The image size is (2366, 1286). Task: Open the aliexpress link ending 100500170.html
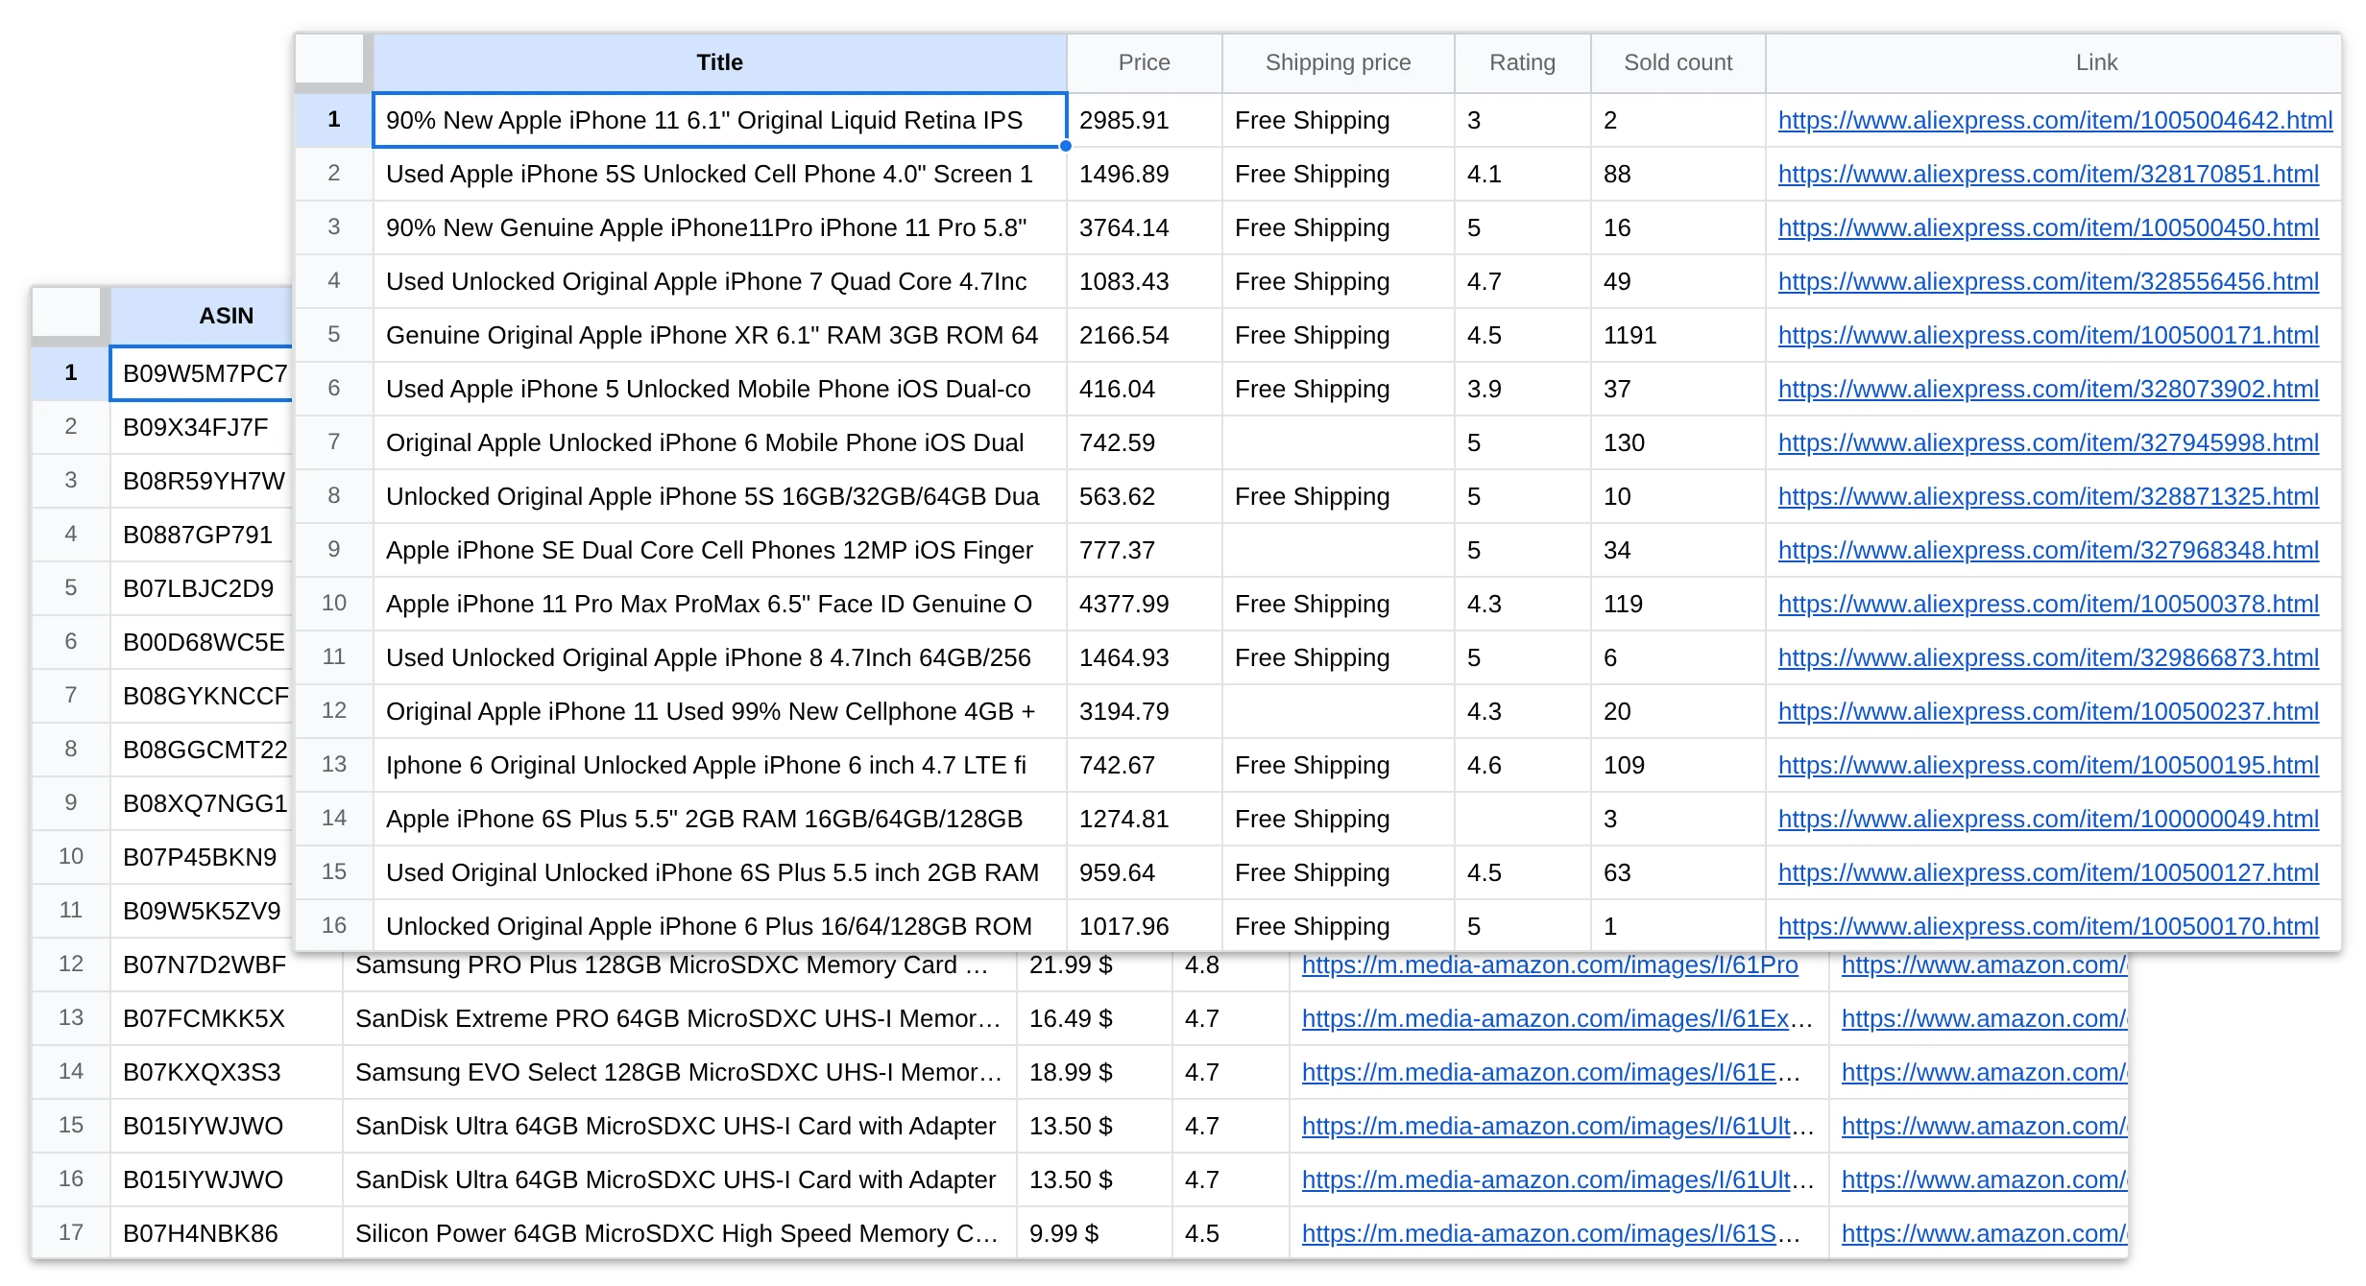click(x=2048, y=926)
